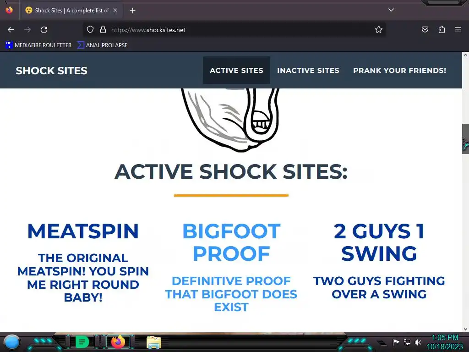The height and width of the screenshot is (352, 469).
Task: Click the page scrollbar up arrow
Action: (465, 55)
